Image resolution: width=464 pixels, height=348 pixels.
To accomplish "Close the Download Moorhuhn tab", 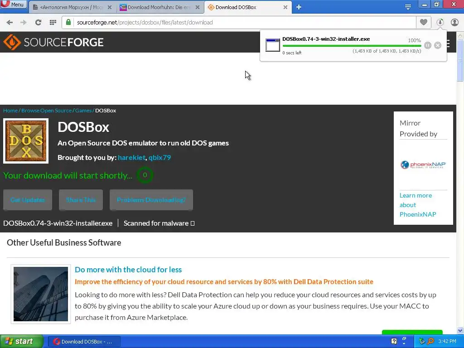I will tap(198, 7).
